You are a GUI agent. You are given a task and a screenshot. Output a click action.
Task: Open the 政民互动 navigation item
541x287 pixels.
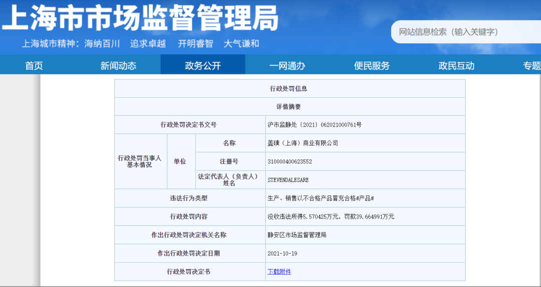click(x=456, y=65)
